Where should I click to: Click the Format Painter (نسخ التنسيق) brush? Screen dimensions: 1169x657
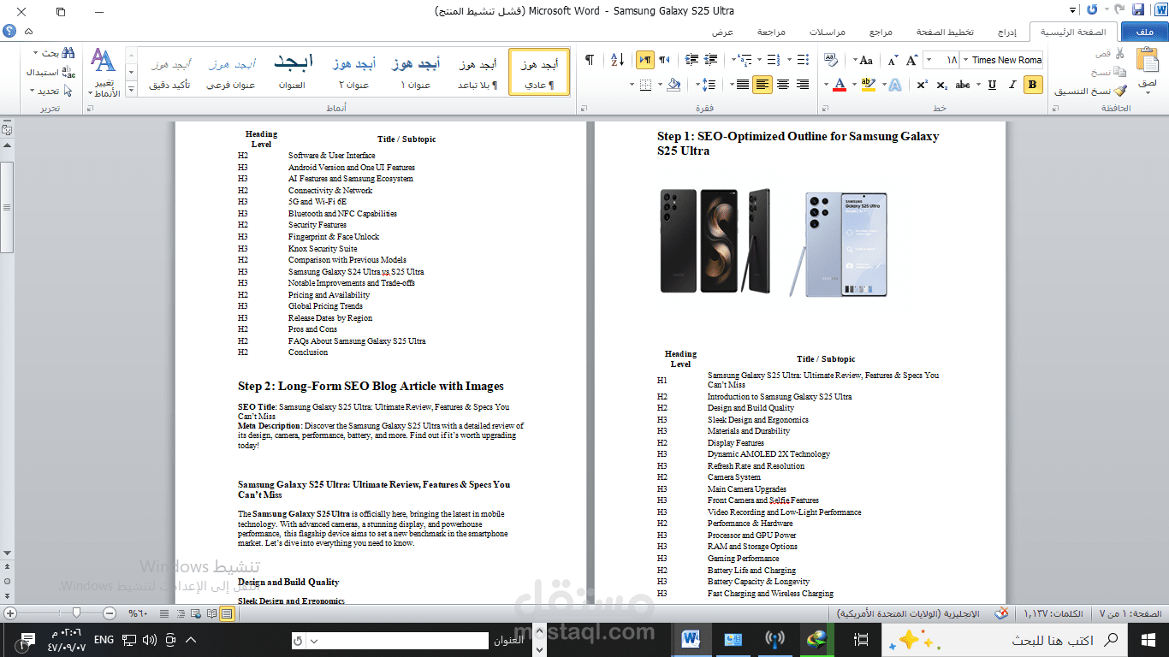tap(1119, 91)
